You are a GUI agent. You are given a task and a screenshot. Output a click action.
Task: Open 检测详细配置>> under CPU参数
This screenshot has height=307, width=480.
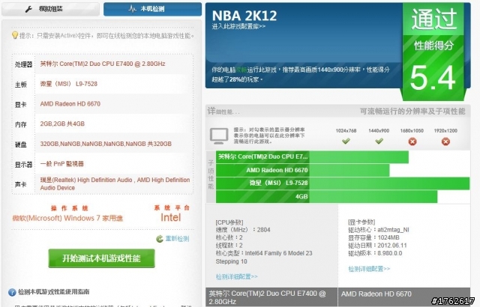237,277
